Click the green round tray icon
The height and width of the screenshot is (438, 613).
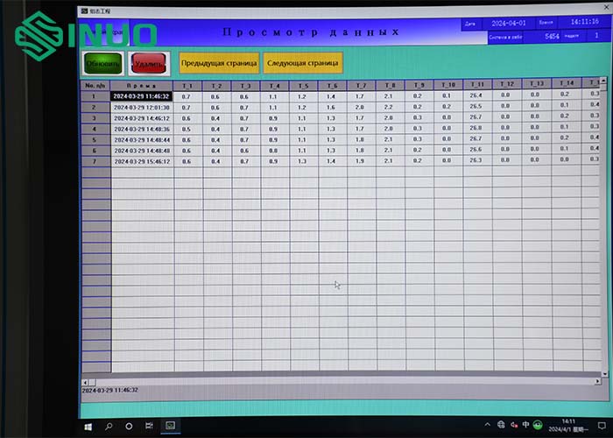538,425
